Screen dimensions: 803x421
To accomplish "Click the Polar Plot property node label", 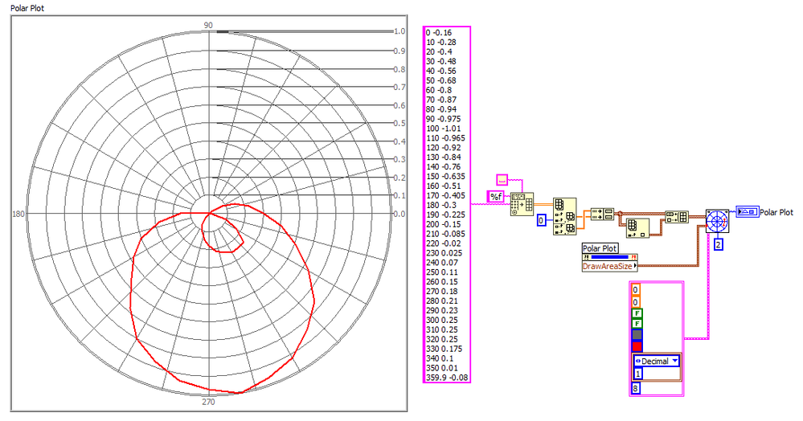I will coord(600,248).
